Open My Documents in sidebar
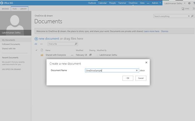Image resolution: width=195 pixels, height=121 pixels. 9,40
